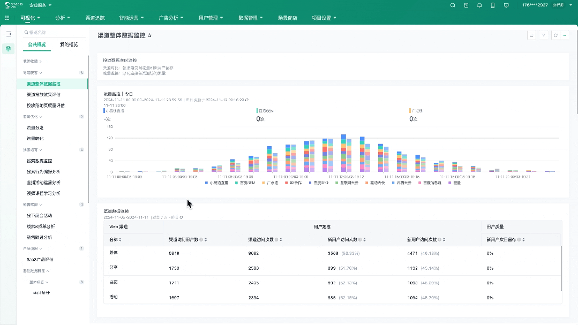The height and width of the screenshot is (325, 578).
Task: Open the 可视化 menu dropdown
Action: click(x=30, y=18)
